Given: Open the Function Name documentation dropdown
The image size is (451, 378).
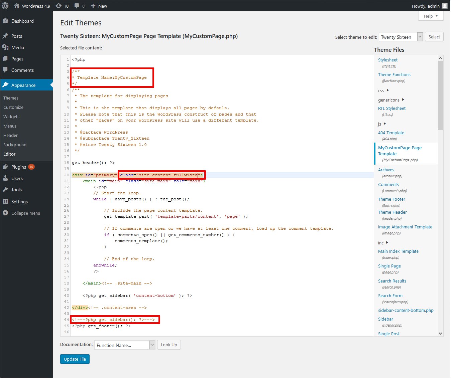Looking at the screenshot, I should [x=125, y=345].
